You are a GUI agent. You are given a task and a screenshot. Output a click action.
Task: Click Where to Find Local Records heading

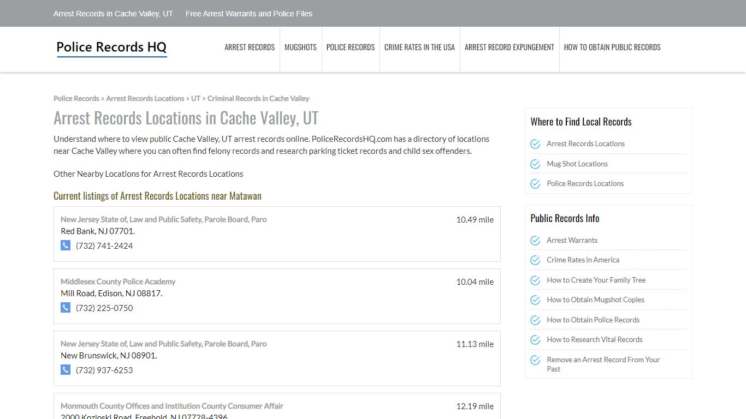[x=581, y=122]
